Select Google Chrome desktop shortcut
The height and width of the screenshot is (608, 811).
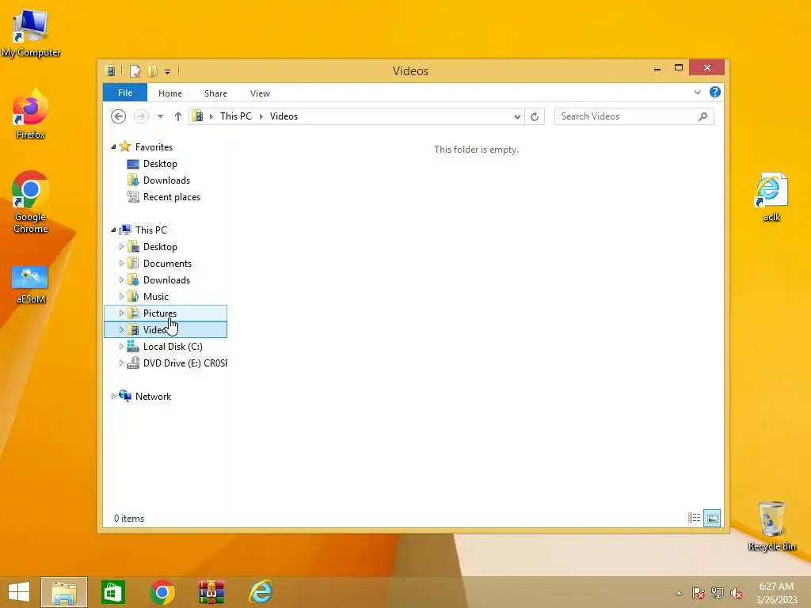(x=31, y=202)
